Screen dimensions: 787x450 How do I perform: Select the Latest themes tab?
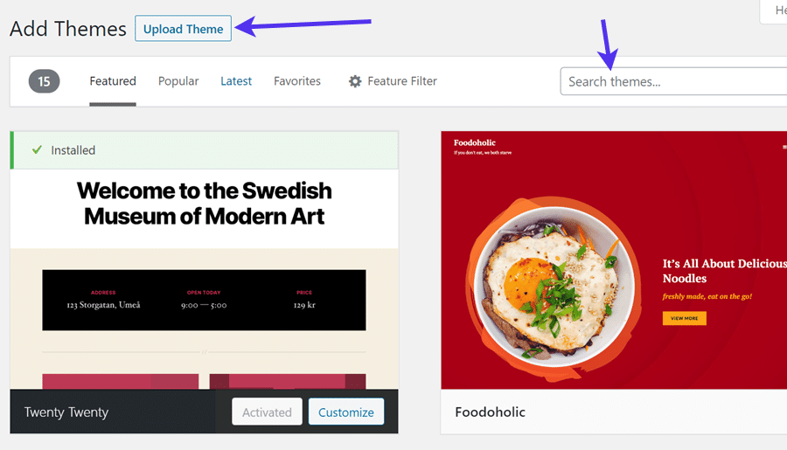pyautogui.click(x=236, y=81)
